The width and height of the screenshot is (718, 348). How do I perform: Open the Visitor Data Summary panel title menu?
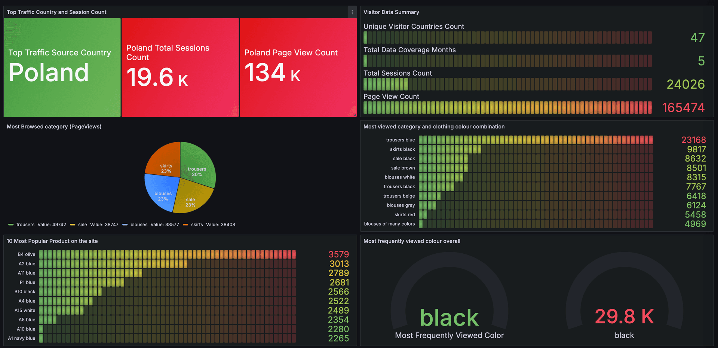click(391, 12)
